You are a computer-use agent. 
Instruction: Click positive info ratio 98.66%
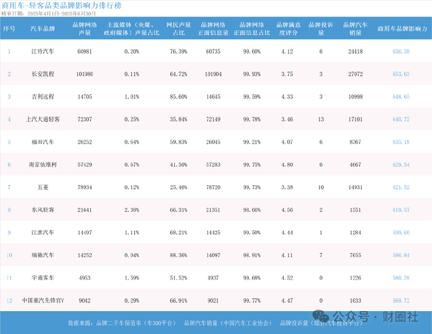click(252, 210)
